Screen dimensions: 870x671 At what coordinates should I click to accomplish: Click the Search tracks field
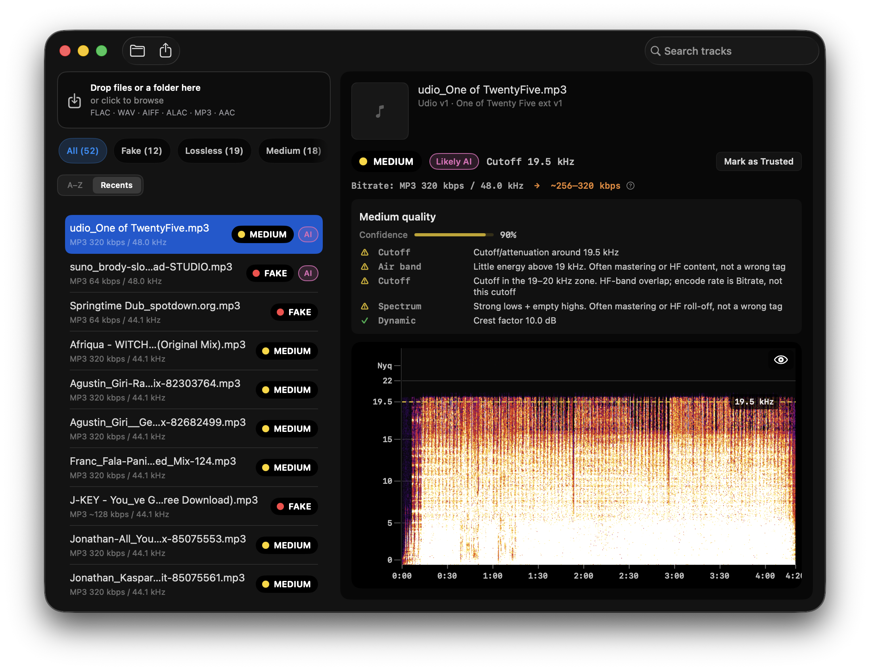731,51
